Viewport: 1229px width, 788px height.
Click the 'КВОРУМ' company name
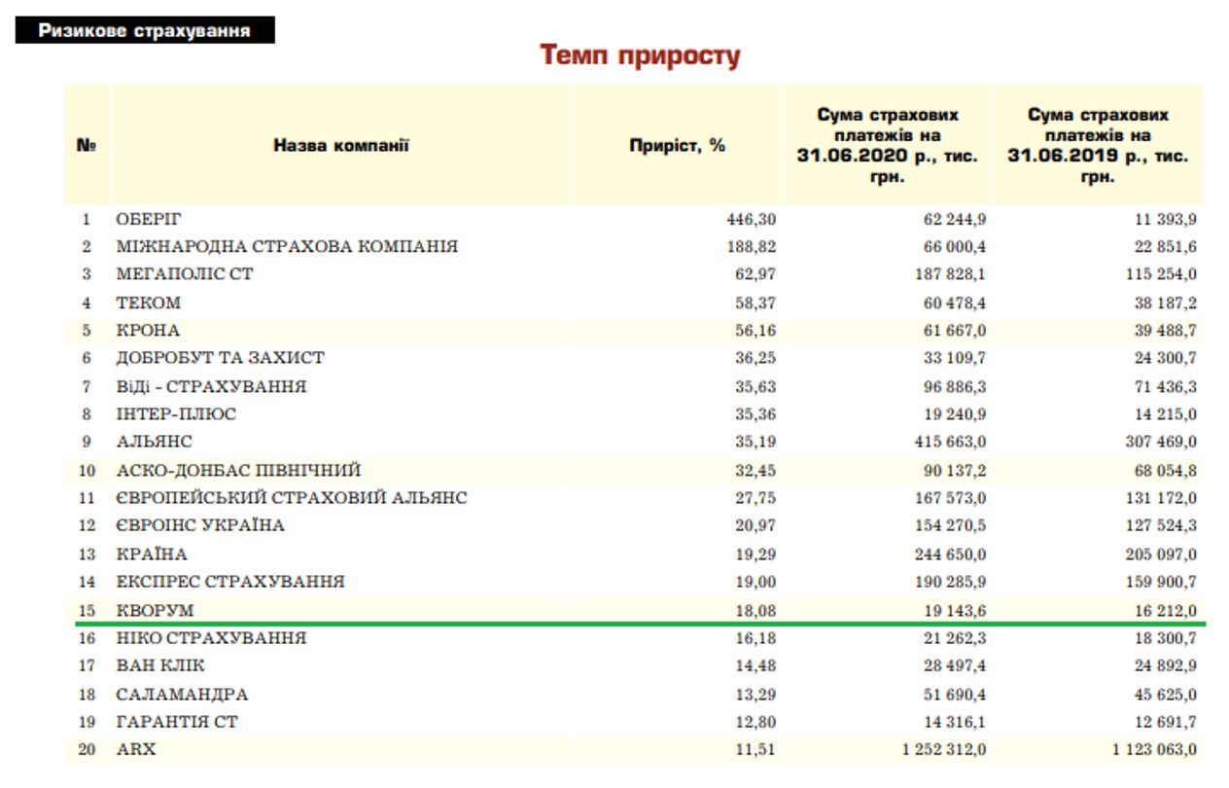coord(155,610)
